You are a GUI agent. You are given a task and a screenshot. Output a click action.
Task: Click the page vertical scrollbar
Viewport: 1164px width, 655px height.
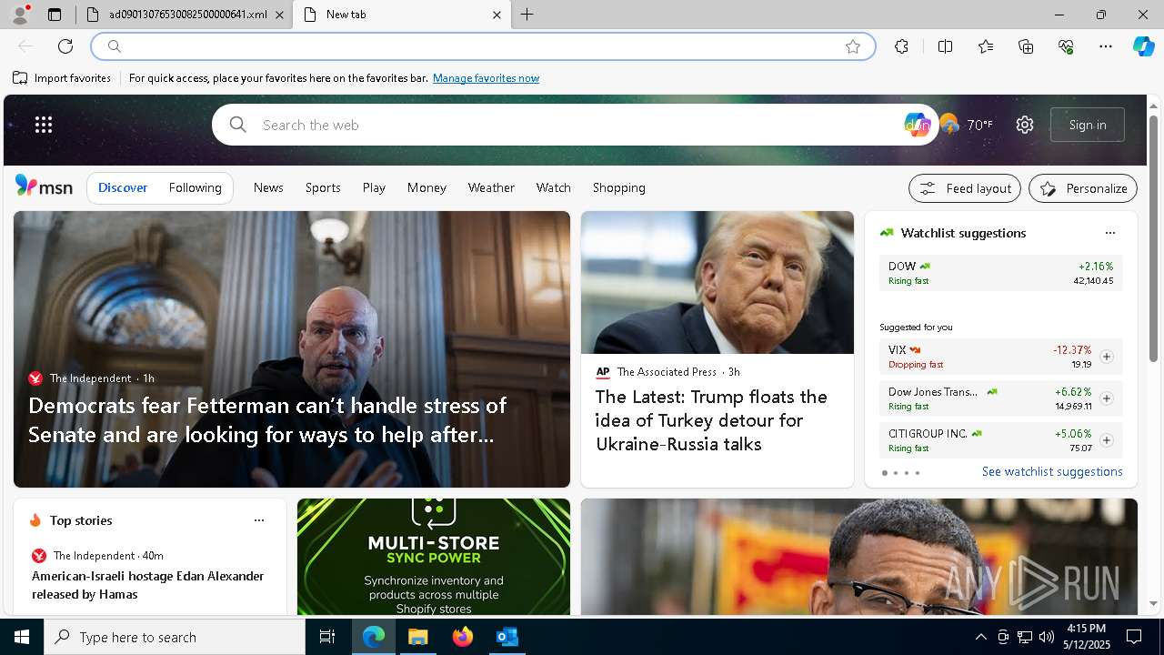(1154, 238)
